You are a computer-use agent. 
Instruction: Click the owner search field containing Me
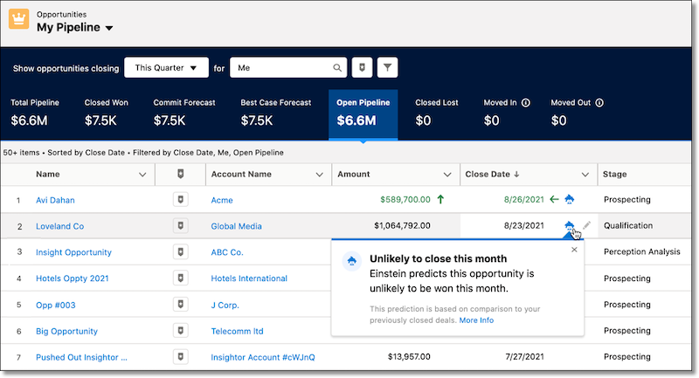click(x=280, y=67)
